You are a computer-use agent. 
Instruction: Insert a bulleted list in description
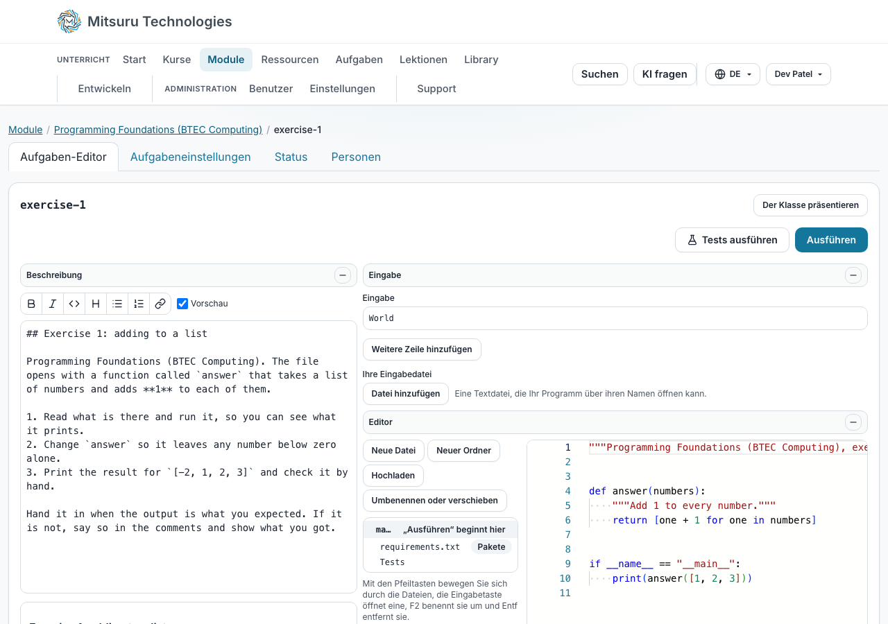tap(117, 304)
